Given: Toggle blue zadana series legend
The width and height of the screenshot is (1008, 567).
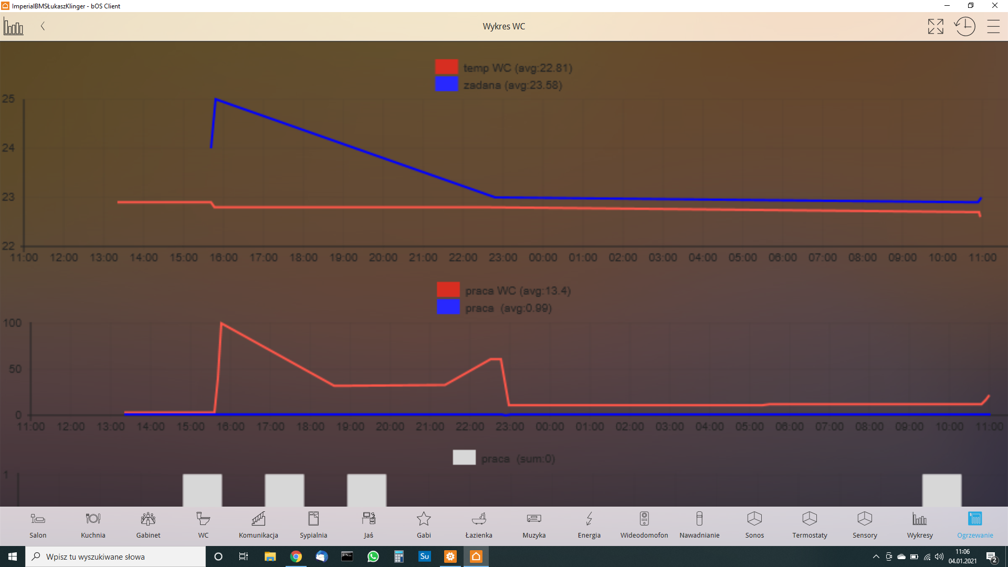Looking at the screenshot, I should pos(446,85).
